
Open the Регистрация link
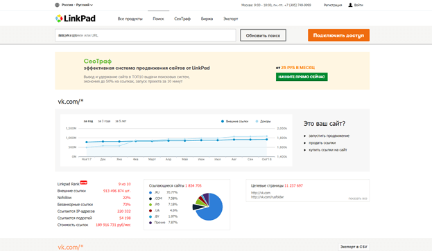coord(333,5)
